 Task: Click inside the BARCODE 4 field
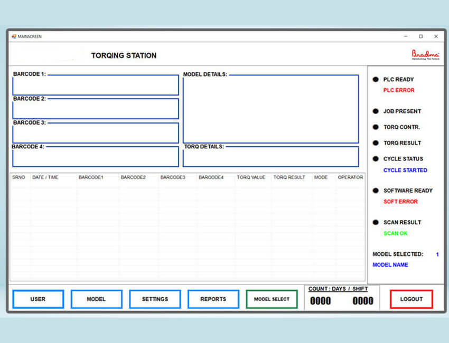pyautogui.click(x=95, y=157)
